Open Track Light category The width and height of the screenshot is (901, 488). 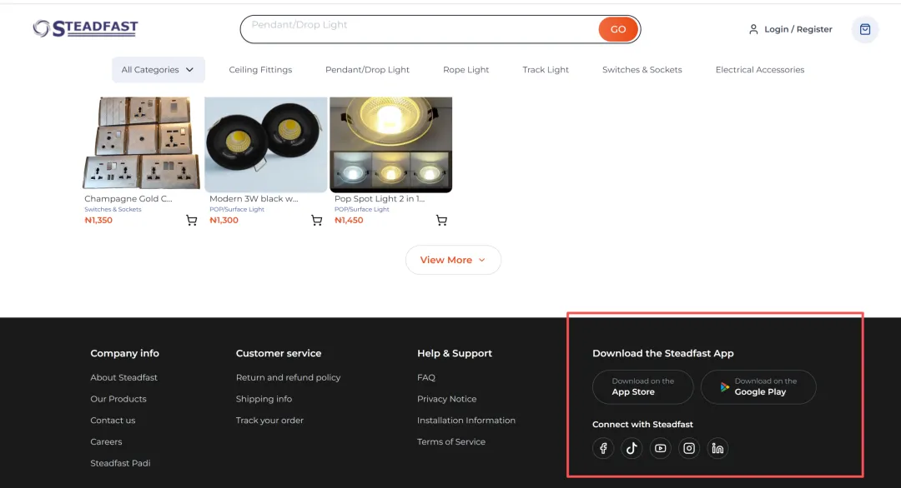click(546, 69)
